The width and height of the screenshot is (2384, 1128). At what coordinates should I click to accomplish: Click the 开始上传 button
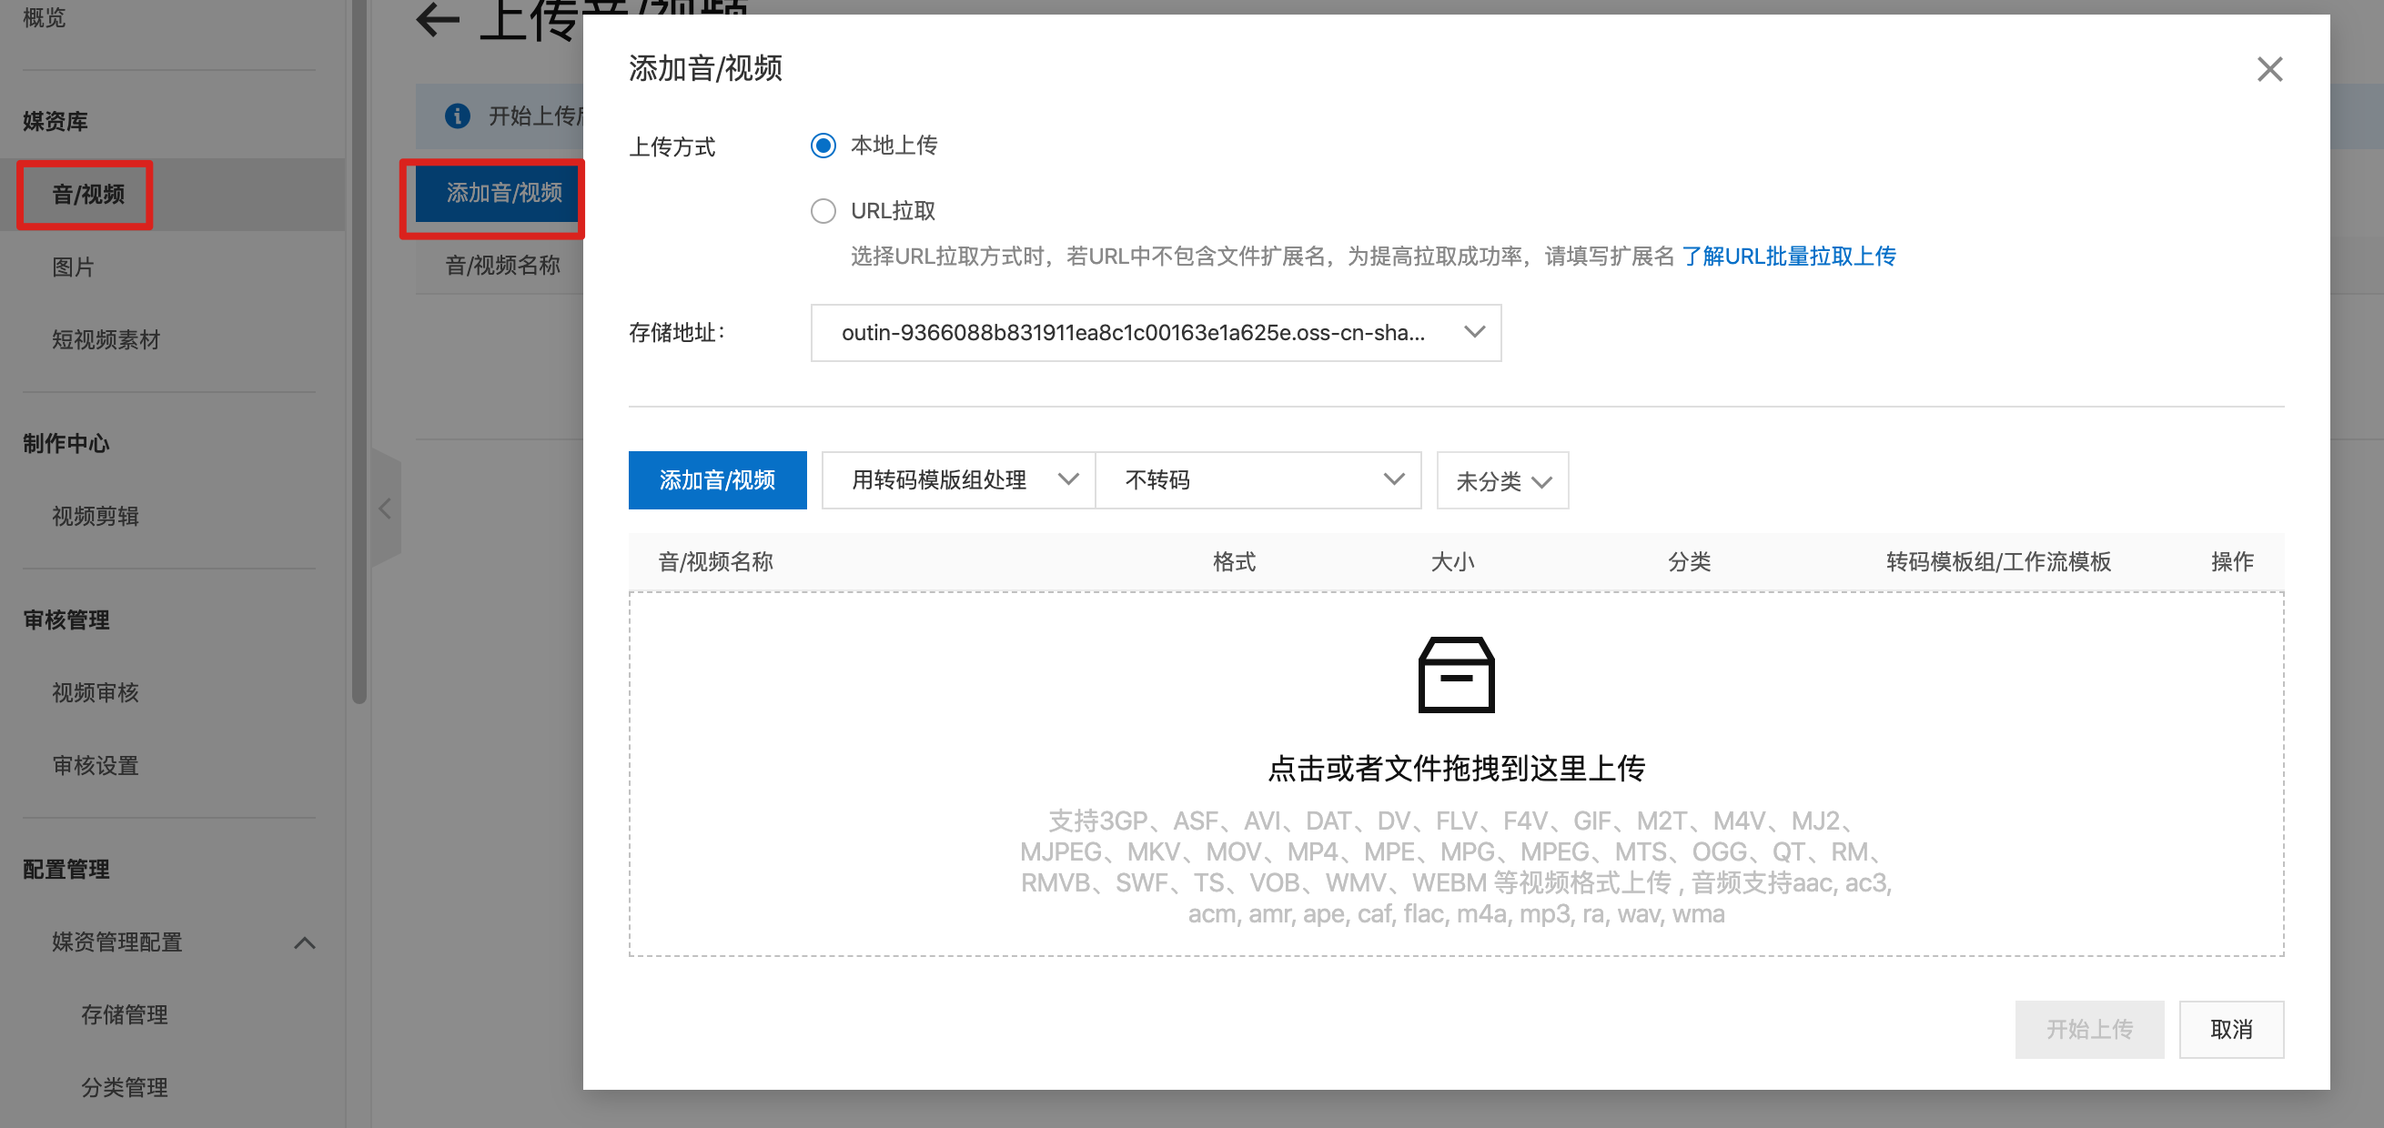[x=2089, y=1029]
